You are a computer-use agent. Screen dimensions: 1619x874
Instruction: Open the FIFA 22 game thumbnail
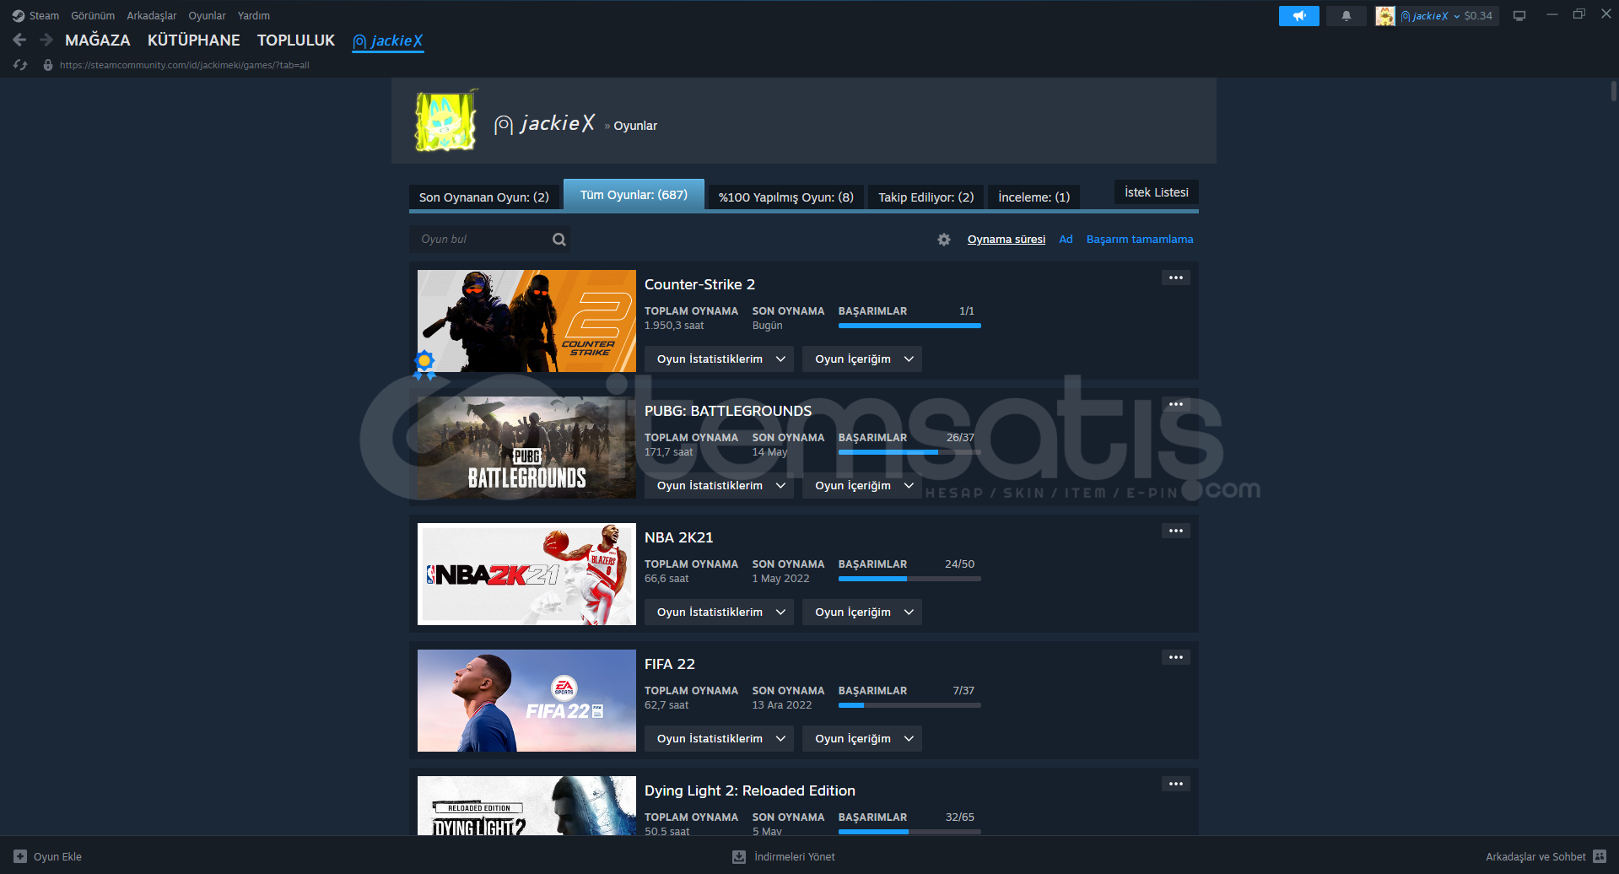click(526, 700)
